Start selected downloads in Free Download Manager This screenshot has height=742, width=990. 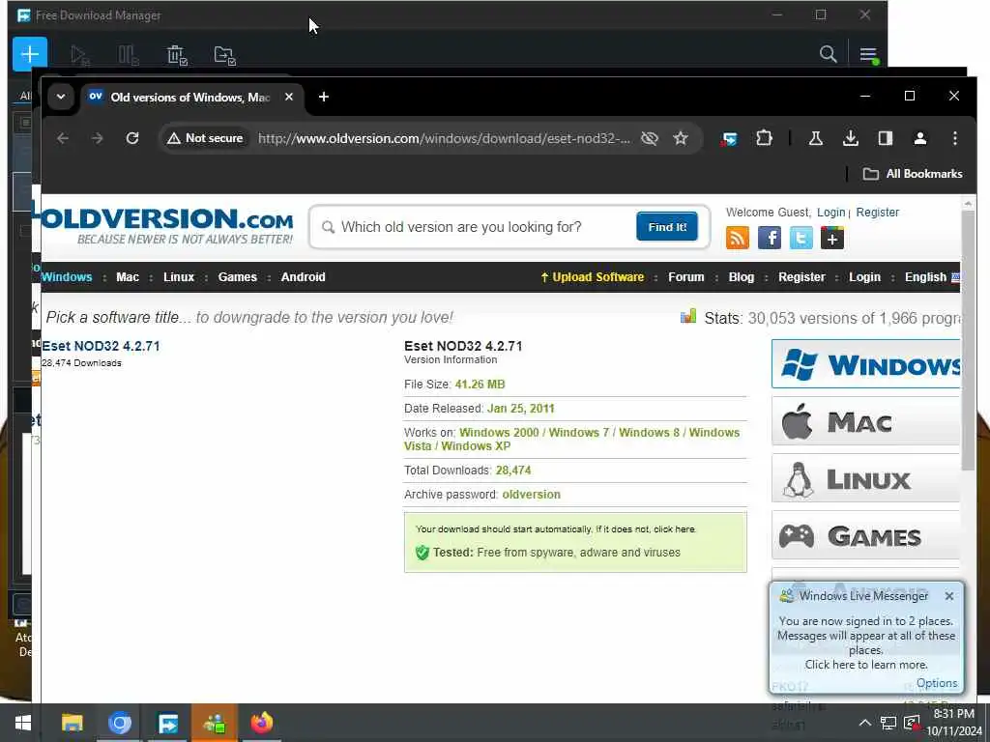79,55
